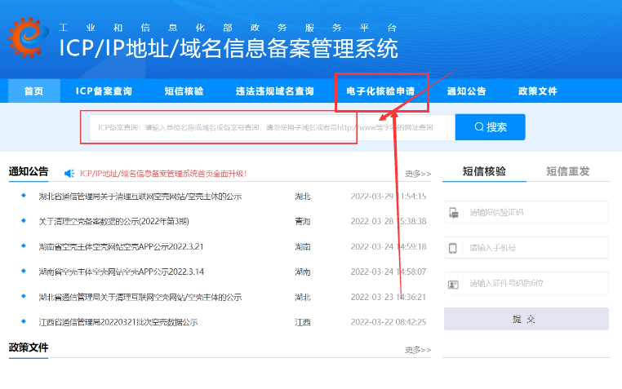Click the 提交 submit button
This screenshot has height=389, width=622.
pos(526,319)
